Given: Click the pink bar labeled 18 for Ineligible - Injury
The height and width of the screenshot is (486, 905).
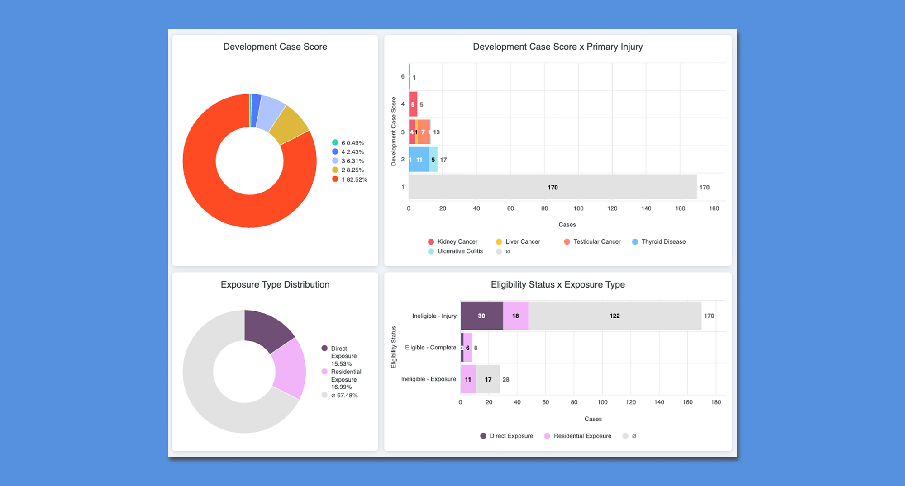Looking at the screenshot, I should [516, 316].
